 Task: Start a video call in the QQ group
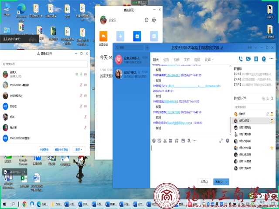coord(248,59)
